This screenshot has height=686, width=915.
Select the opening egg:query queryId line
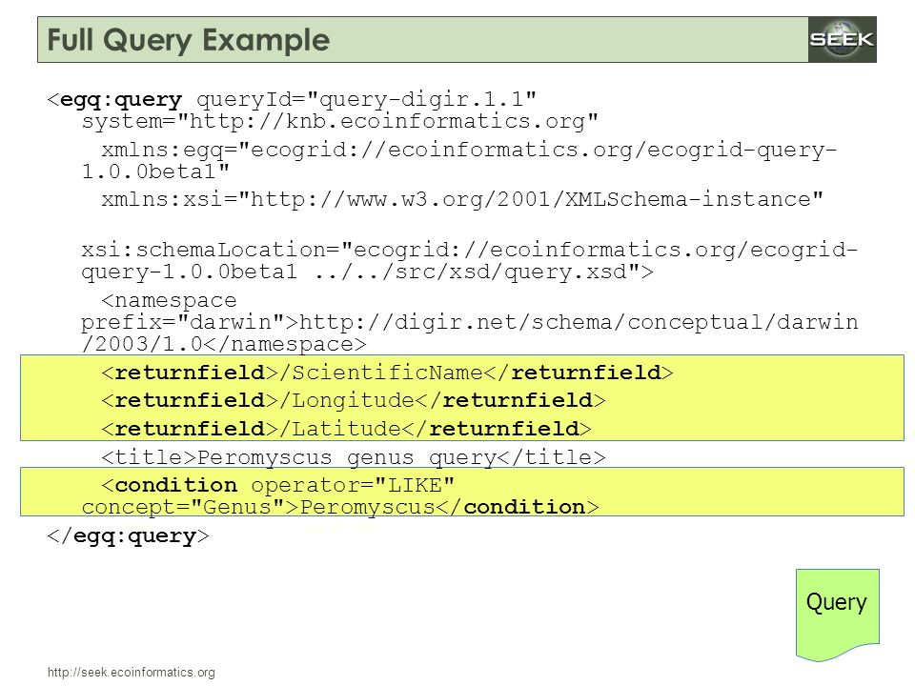(292, 99)
